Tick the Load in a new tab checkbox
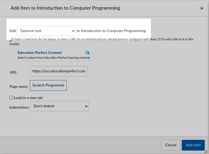Screen dimensions: 209x154 11,98
